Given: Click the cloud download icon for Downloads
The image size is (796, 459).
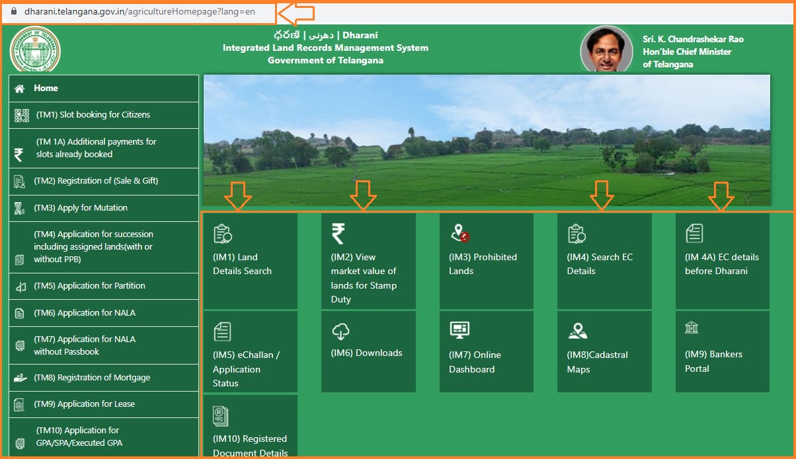Looking at the screenshot, I should click(340, 332).
